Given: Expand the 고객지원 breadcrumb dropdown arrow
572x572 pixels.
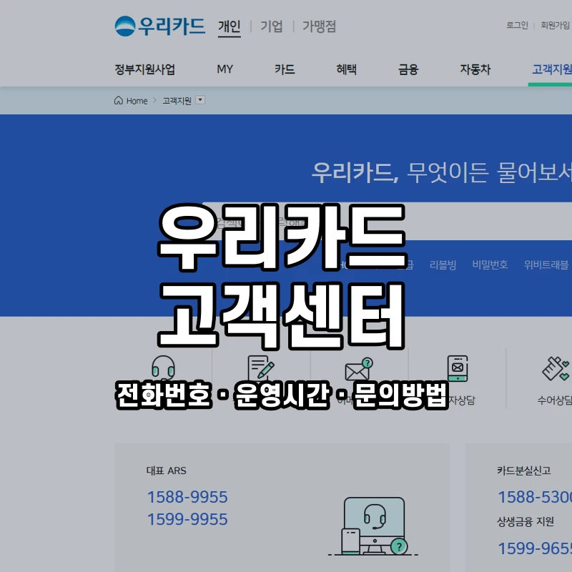Looking at the screenshot, I should [x=200, y=100].
